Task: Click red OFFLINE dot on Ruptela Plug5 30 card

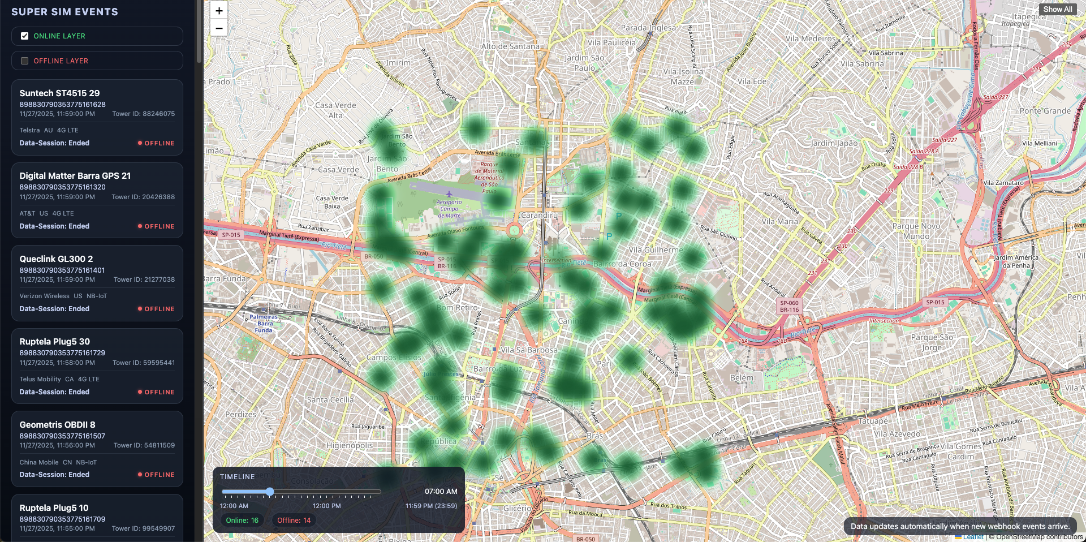Action: (140, 392)
